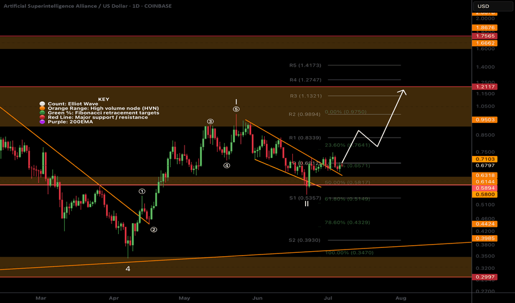Image resolution: width=515 pixels, height=303 pixels.
Task: Open the USD currency selector
Action: (493, 6)
